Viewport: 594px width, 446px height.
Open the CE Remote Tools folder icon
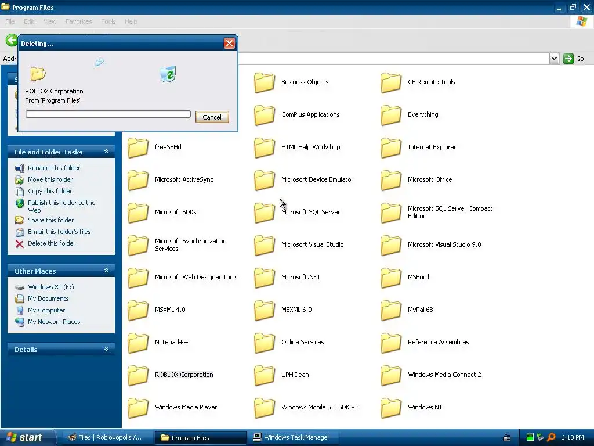coord(391,82)
